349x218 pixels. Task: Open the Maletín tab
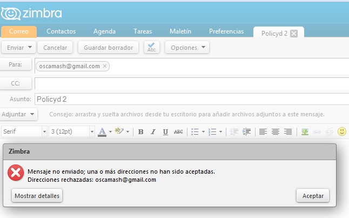click(180, 31)
